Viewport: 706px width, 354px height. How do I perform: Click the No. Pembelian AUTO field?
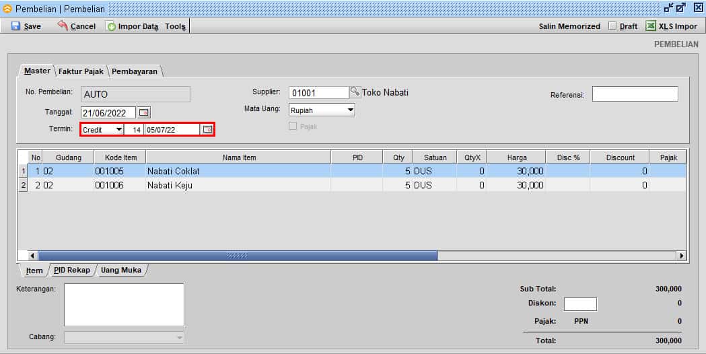click(135, 94)
